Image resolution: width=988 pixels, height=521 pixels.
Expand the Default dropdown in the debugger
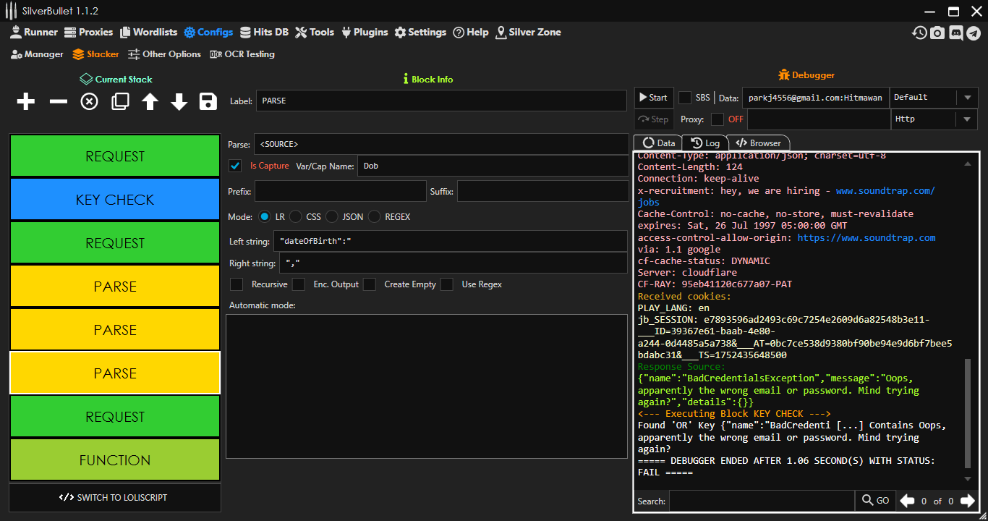967,98
